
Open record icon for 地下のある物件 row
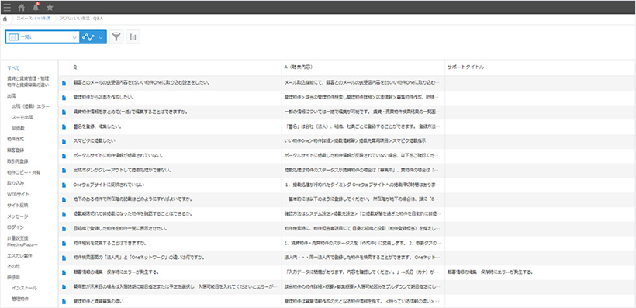[64, 199]
